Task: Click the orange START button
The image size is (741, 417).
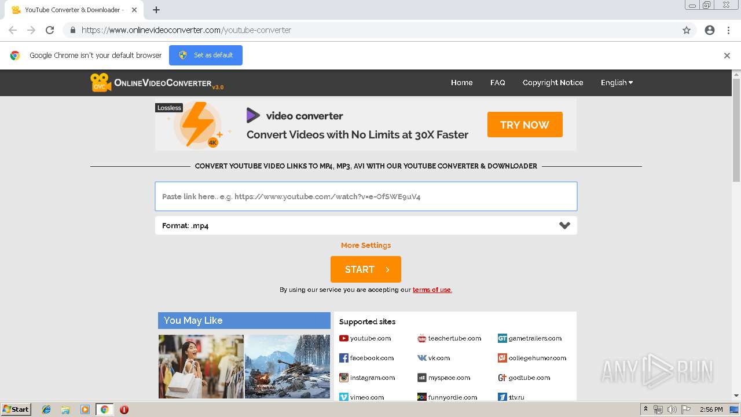Action: [x=366, y=269]
